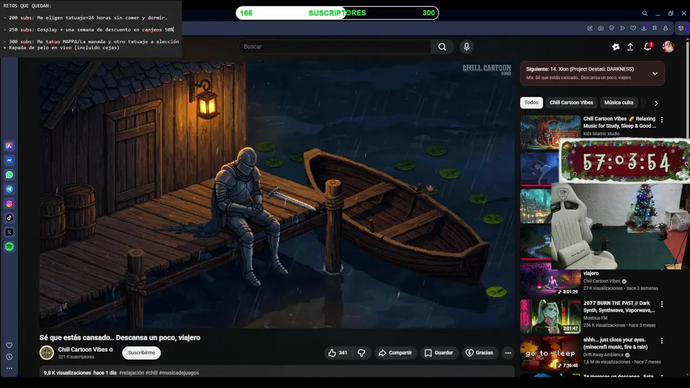Viewport: 690px width, 388px height.
Task: Open more actions menu under the video
Action: point(508,353)
